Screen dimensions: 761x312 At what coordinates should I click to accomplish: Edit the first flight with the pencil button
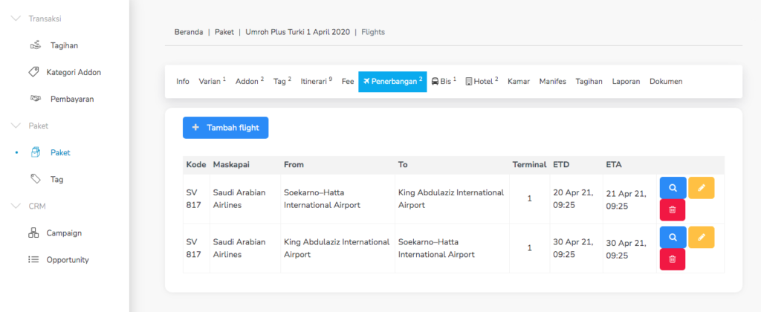click(701, 188)
